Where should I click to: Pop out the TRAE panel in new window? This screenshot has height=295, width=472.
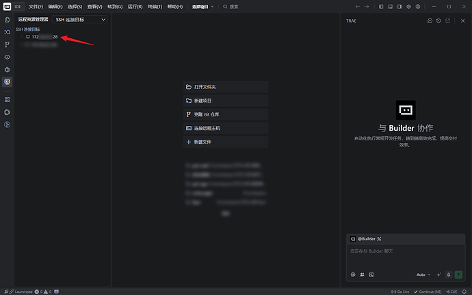click(448, 21)
